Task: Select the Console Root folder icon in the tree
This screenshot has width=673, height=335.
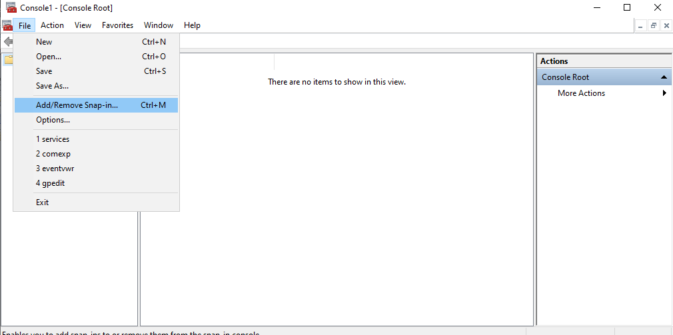Action: click(x=9, y=60)
